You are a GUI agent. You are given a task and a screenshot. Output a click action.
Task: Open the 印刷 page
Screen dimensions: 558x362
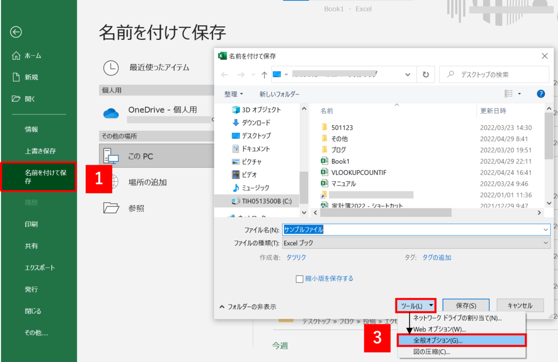coord(31,224)
